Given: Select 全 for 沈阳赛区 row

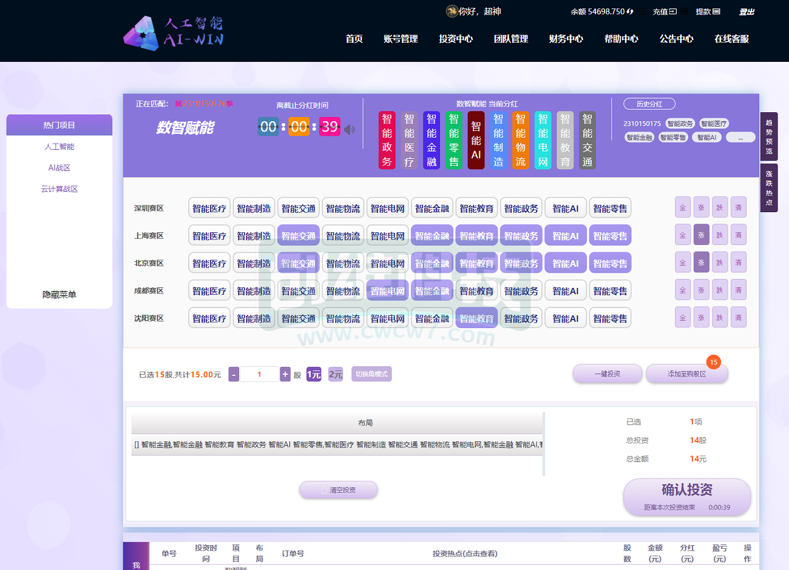Looking at the screenshot, I should (683, 317).
